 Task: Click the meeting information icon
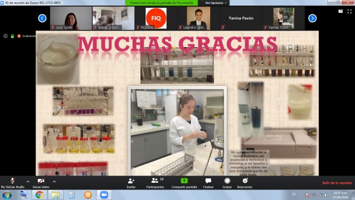coord(6,36)
